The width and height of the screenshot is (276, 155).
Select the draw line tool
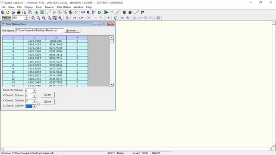coord(49,12)
